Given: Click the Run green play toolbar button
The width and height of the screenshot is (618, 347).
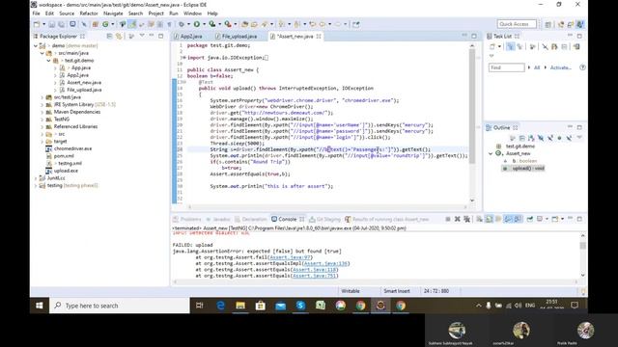Looking at the screenshot, I should pos(197,24).
